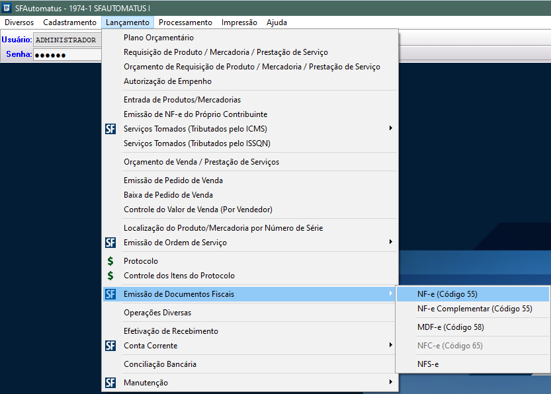This screenshot has height=394, width=551.
Task: Choose MDF-e (Código 58) option
Action: point(450,327)
